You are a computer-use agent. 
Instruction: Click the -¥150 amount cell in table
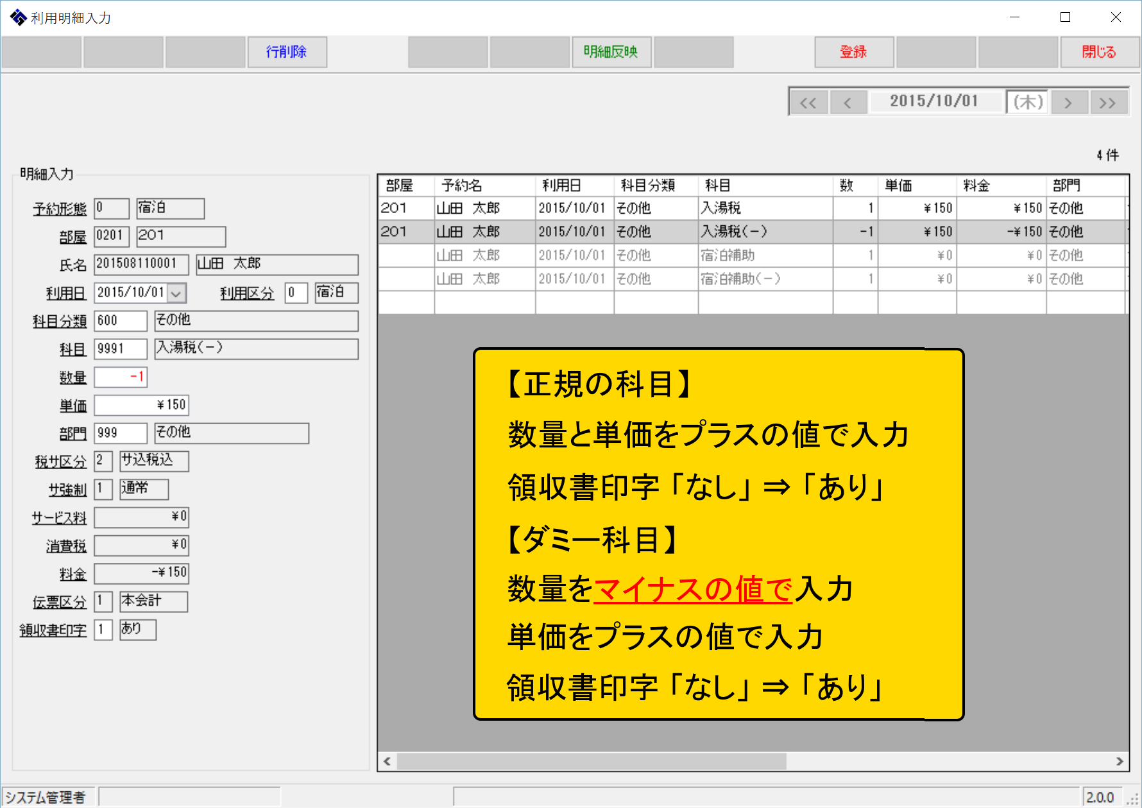coord(1001,232)
